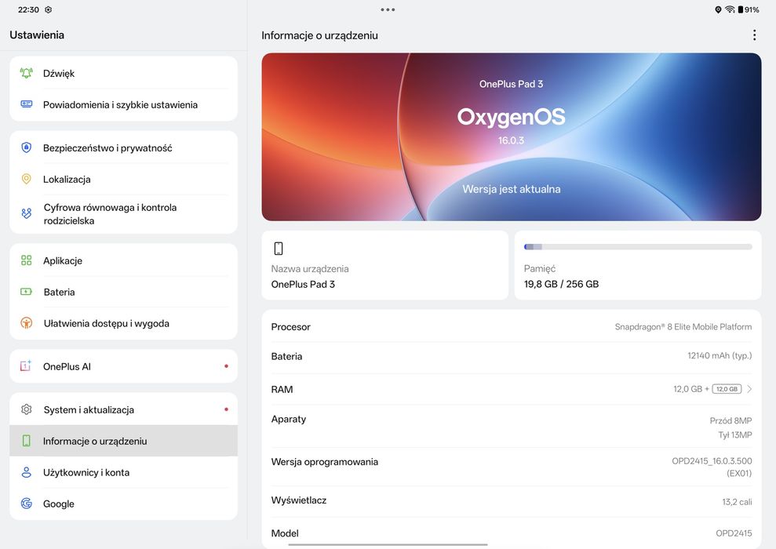Open the three-dot overflow menu
Image resolution: width=776 pixels, height=549 pixels.
coord(754,35)
